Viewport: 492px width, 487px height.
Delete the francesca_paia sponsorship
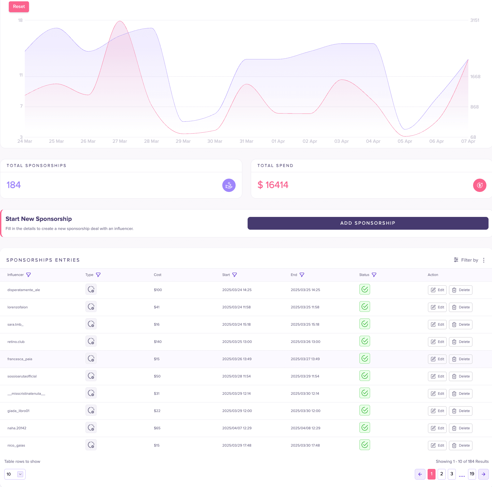pos(461,359)
